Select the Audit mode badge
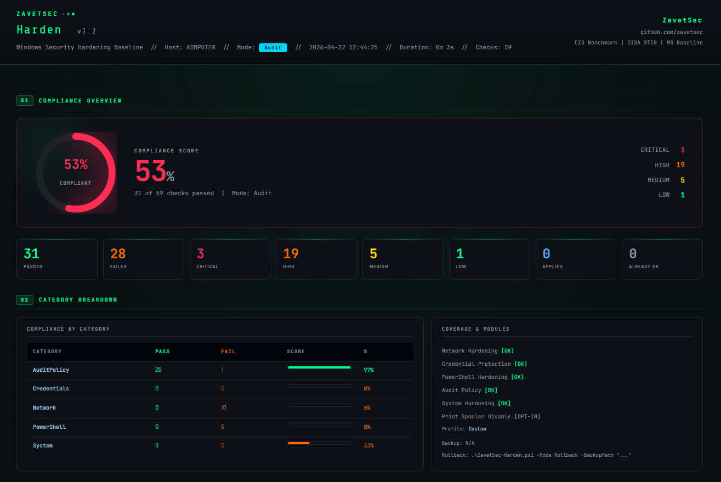This screenshot has height=482, width=721. [x=273, y=48]
